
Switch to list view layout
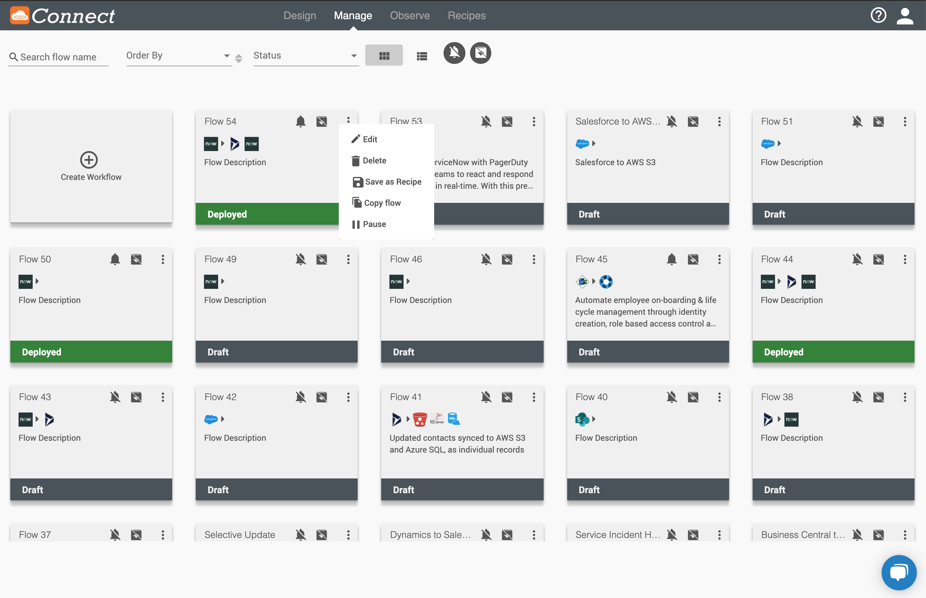point(422,56)
